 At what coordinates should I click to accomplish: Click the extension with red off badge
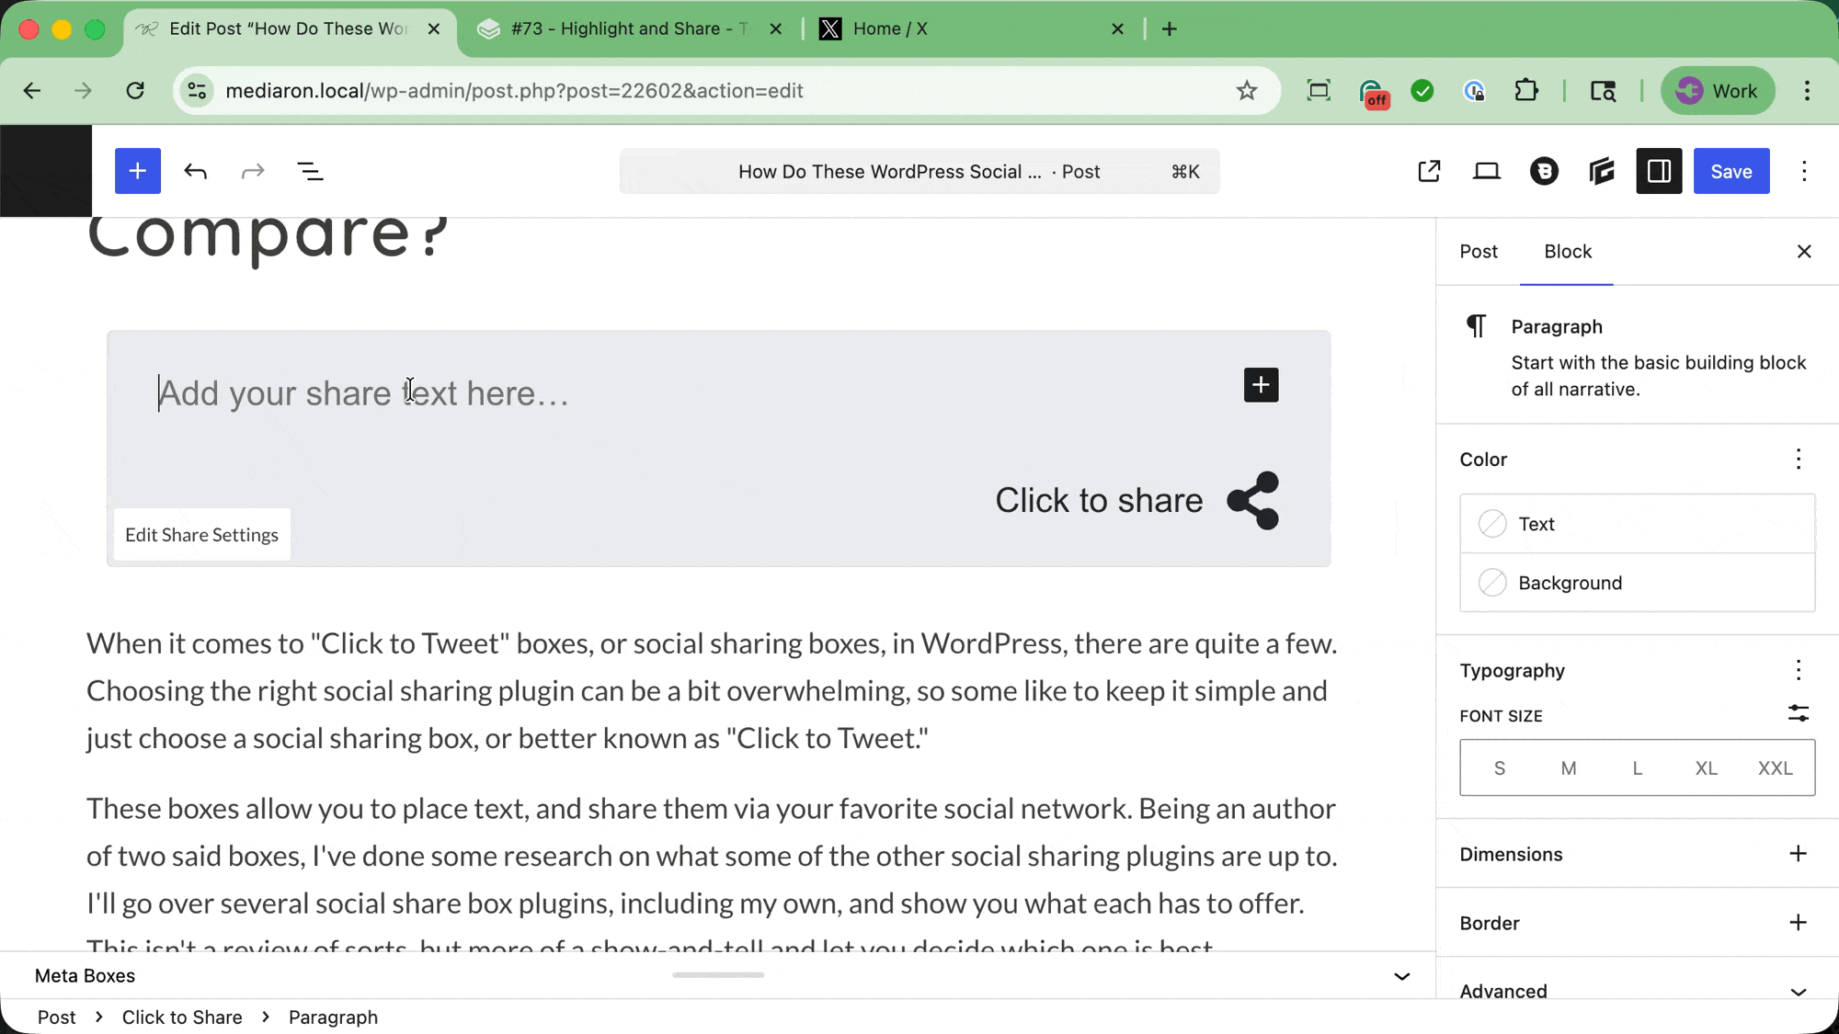click(1373, 93)
